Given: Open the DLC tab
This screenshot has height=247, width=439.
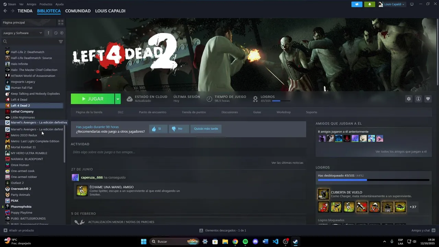Looking at the screenshot, I should tap(121, 112).
